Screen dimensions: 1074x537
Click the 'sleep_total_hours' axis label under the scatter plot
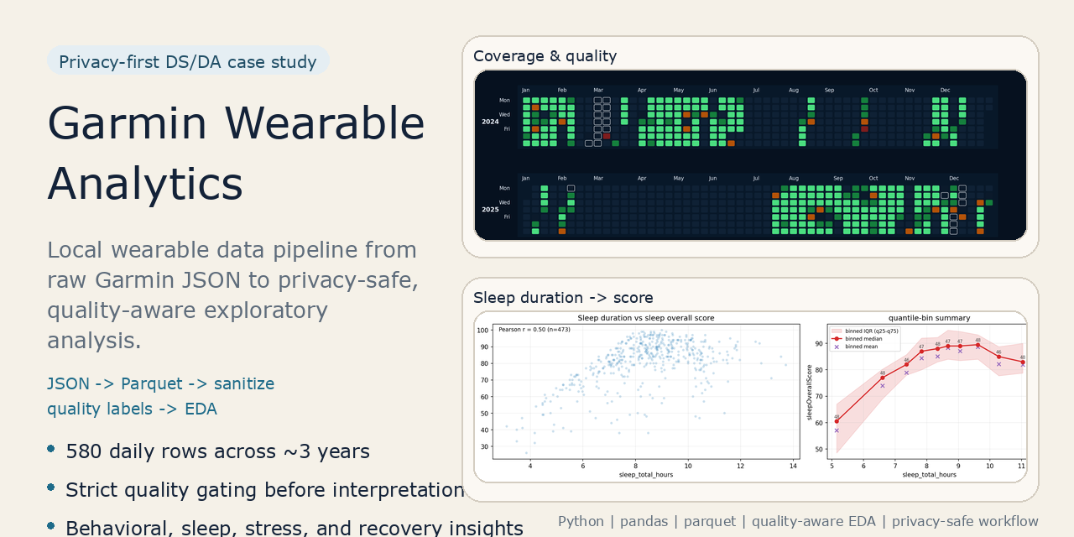click(646, 475)
